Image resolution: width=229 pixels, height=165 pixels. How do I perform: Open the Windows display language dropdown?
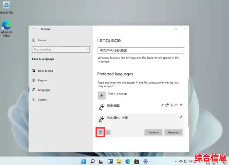(x=141, y=51)
